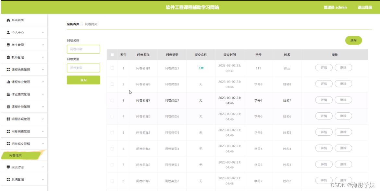Click the green 查询 search button
This screenshot has height=191, width=380.
83,80
